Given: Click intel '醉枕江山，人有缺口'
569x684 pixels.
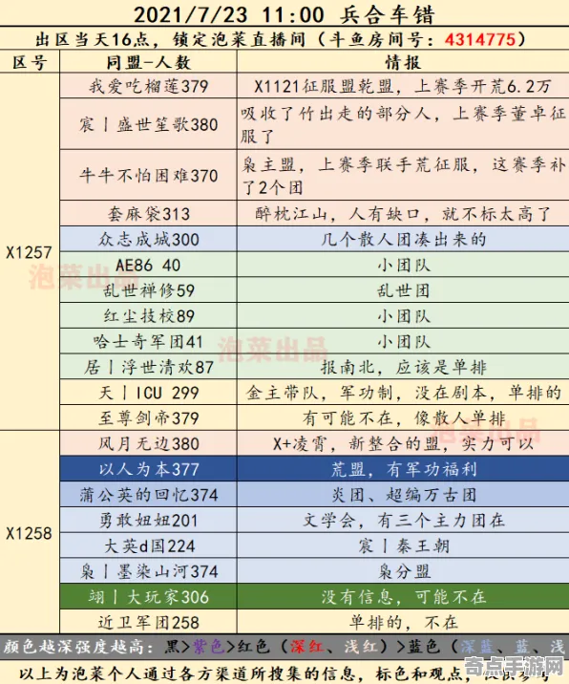Looking at the screenshot, I should 403,214.
